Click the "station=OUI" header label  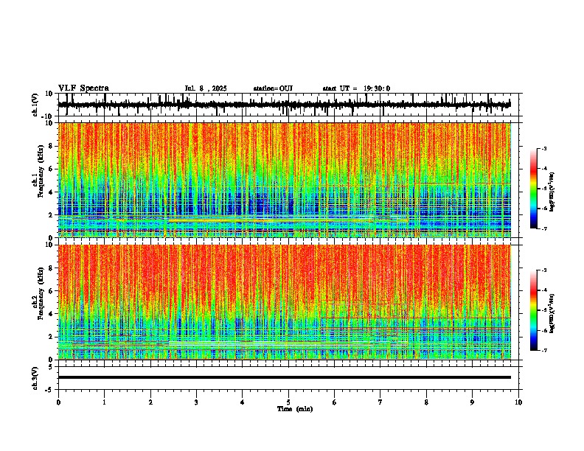[x=273, y=88]
